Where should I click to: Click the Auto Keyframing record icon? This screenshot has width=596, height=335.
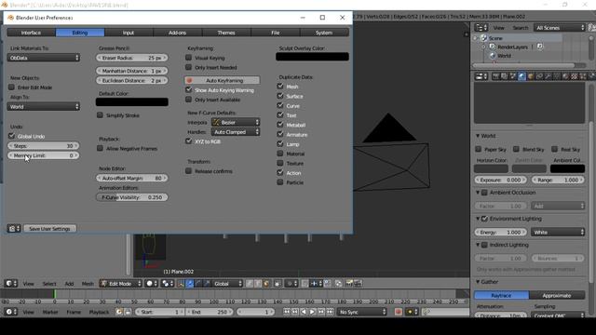(189, 81)
